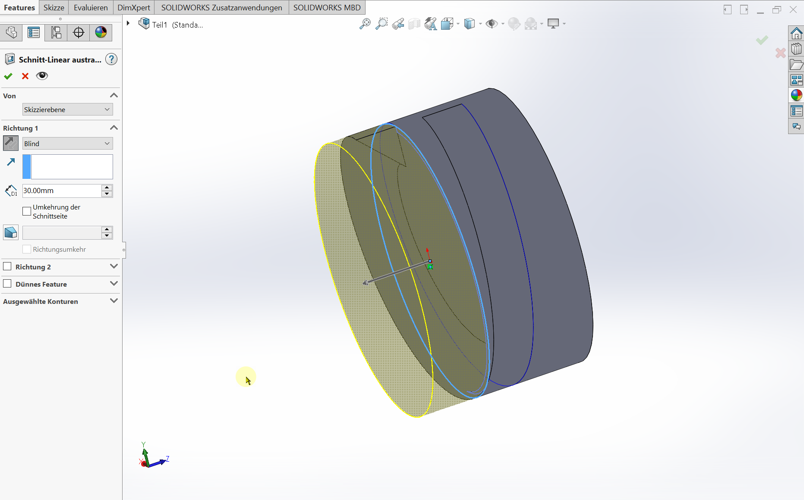Enable the Dünnes Feature checkbox

7,284
